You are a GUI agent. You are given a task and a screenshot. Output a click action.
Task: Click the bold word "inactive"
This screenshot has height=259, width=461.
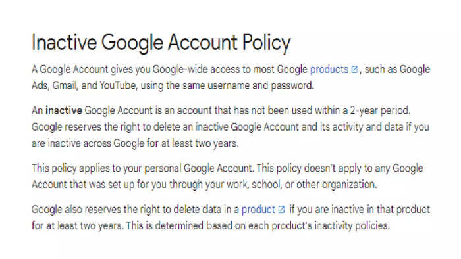(63, 110)
